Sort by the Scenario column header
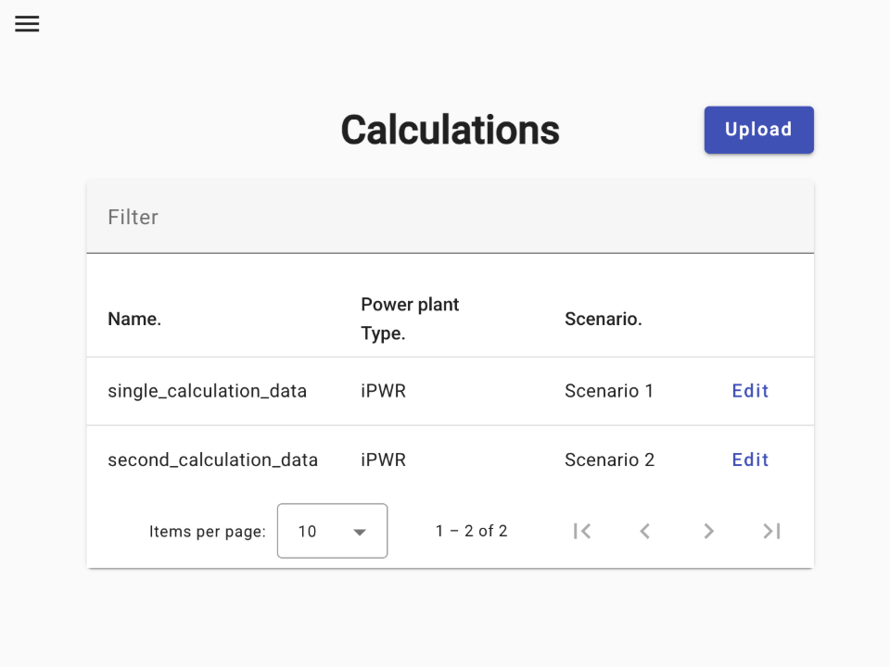Viewport: 890px width, 667px height. coord(604,319)
